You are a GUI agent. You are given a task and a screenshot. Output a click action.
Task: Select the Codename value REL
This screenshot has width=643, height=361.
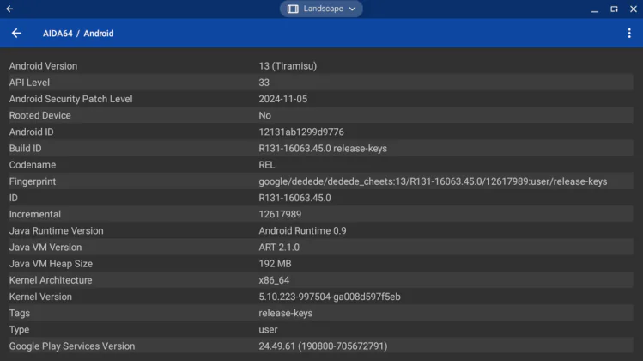266,165
